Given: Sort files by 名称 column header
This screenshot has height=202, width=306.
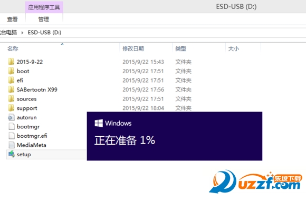Looking at the screenshot, I should point(13,48).
